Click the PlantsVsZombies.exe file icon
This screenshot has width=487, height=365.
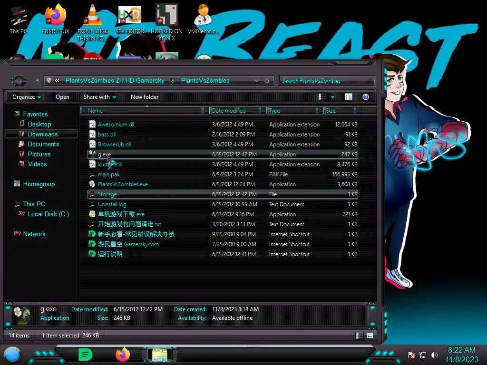click(x=92, y=184)
